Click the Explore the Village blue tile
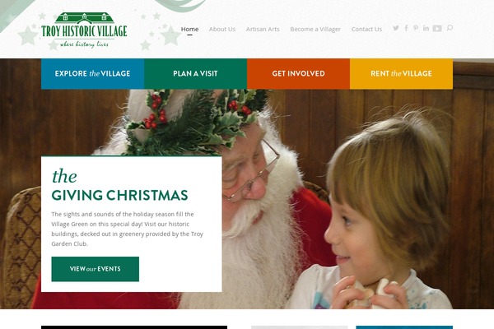494x329 pixels. (x=92, y=74)
